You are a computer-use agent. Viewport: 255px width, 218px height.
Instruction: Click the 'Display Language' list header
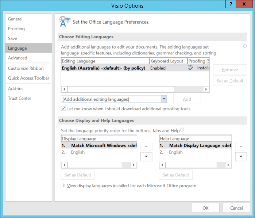tap(99, 138)
